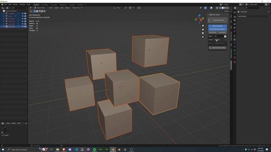Toggle snapping magnet icon
The image size is (271, 152).
130,8
